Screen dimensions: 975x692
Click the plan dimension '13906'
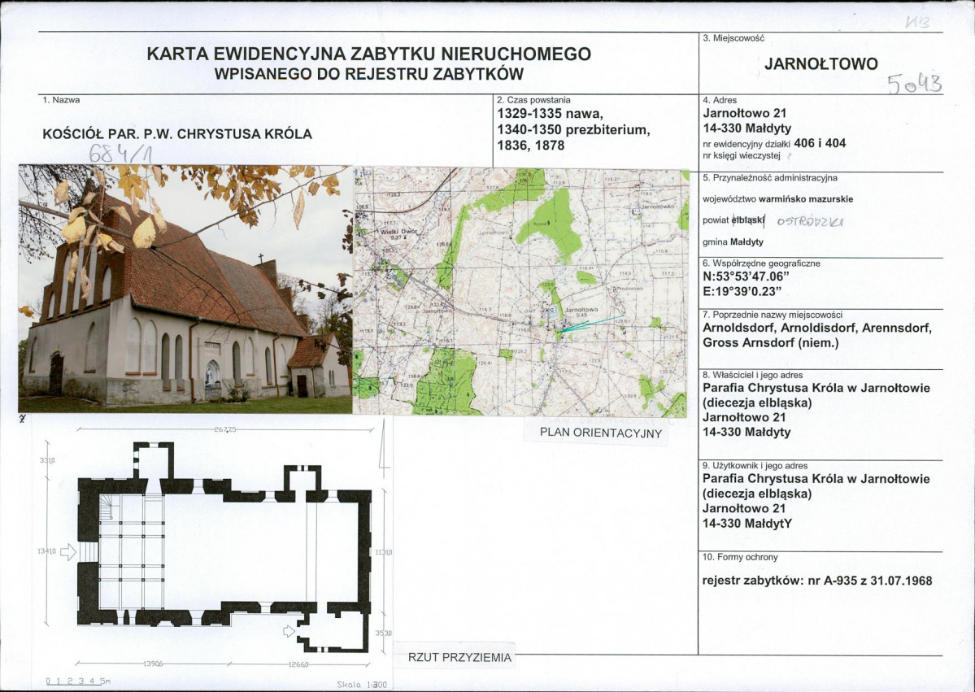pos(154,664)
